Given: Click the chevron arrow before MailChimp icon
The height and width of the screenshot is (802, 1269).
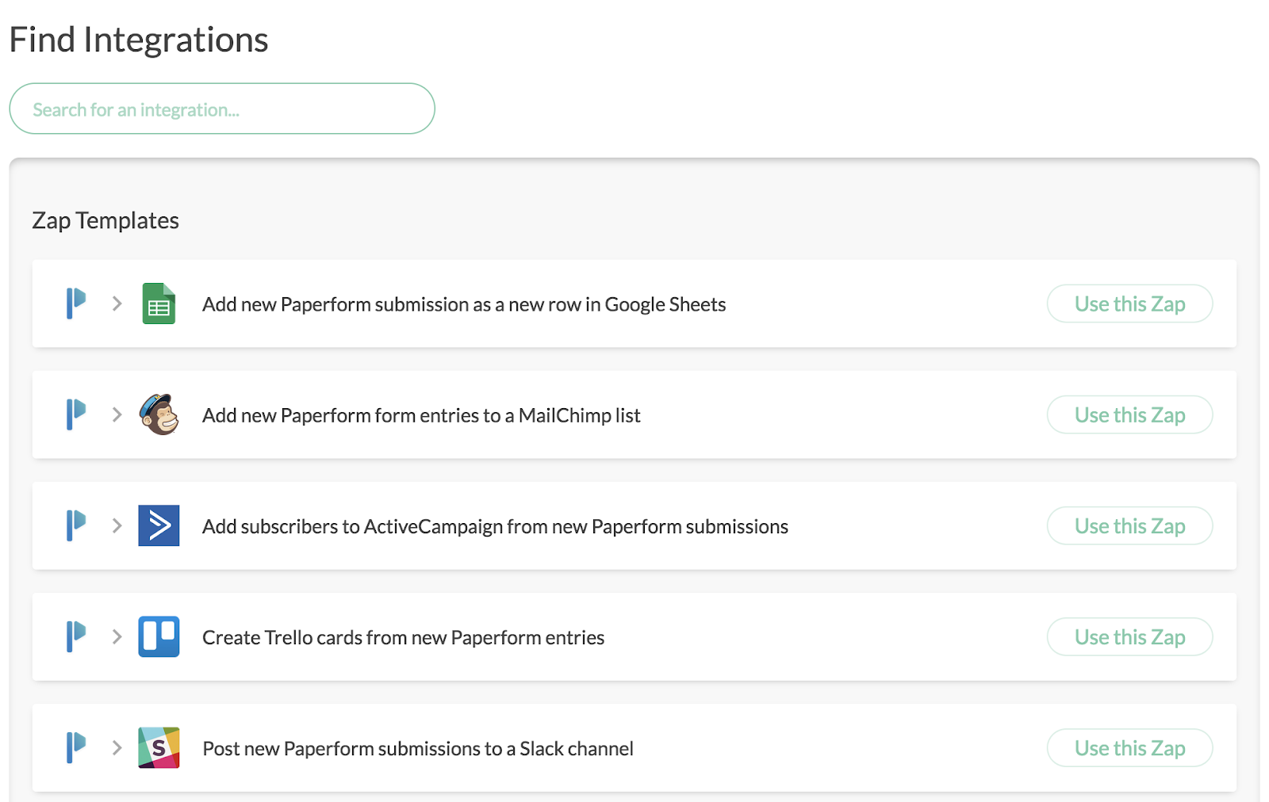Looking at the screenshot, I should pos(117,414).
